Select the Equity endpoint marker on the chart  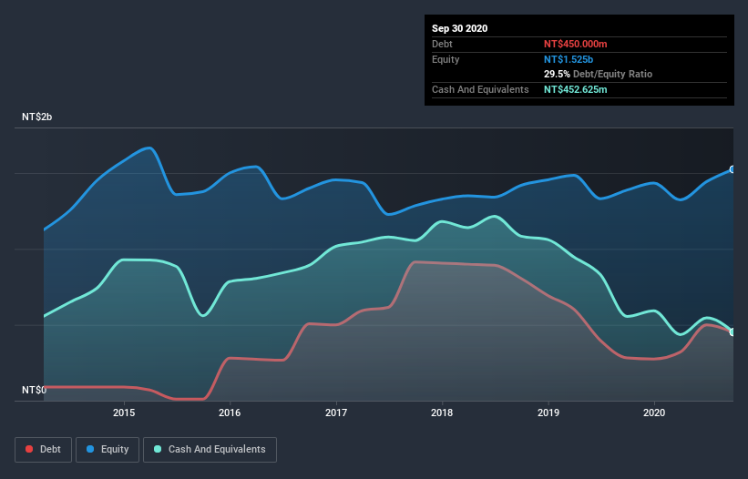[x=733, y=169]
